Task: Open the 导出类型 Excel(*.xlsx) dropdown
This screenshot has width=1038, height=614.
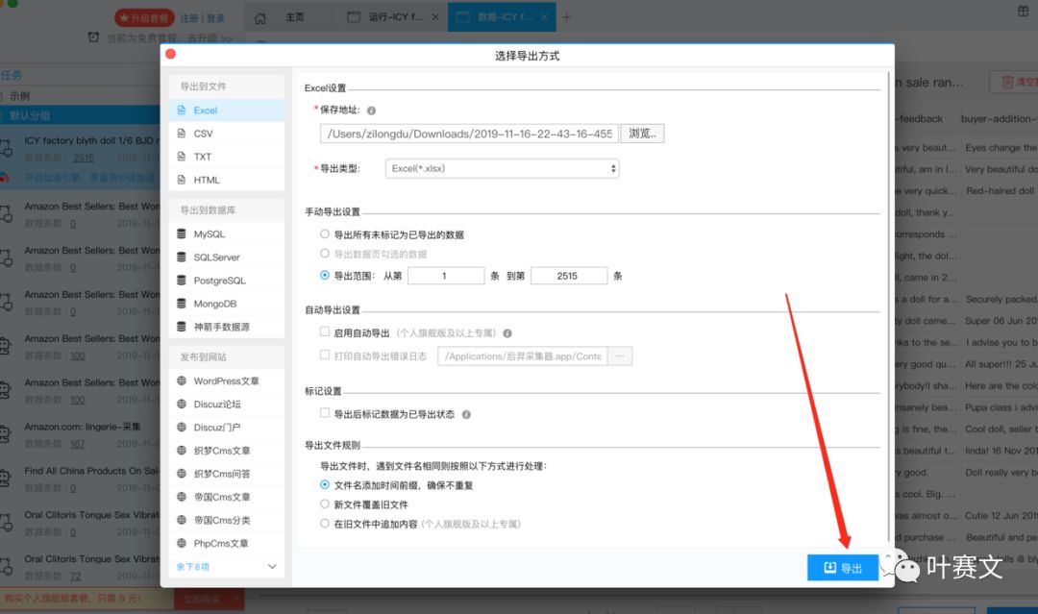Action: coord(502,168)
